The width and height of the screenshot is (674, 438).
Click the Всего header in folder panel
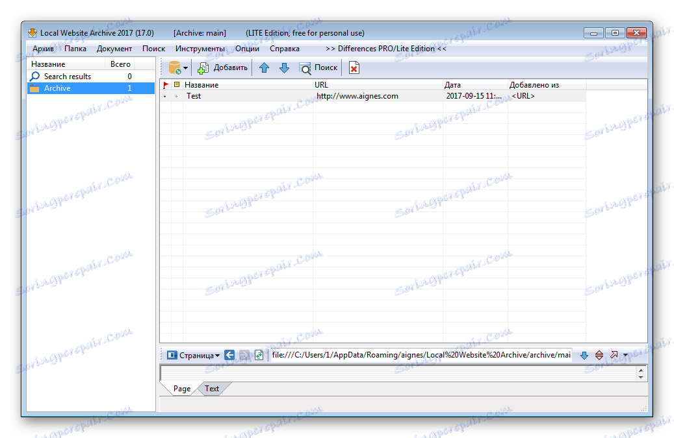click(120, 64)
